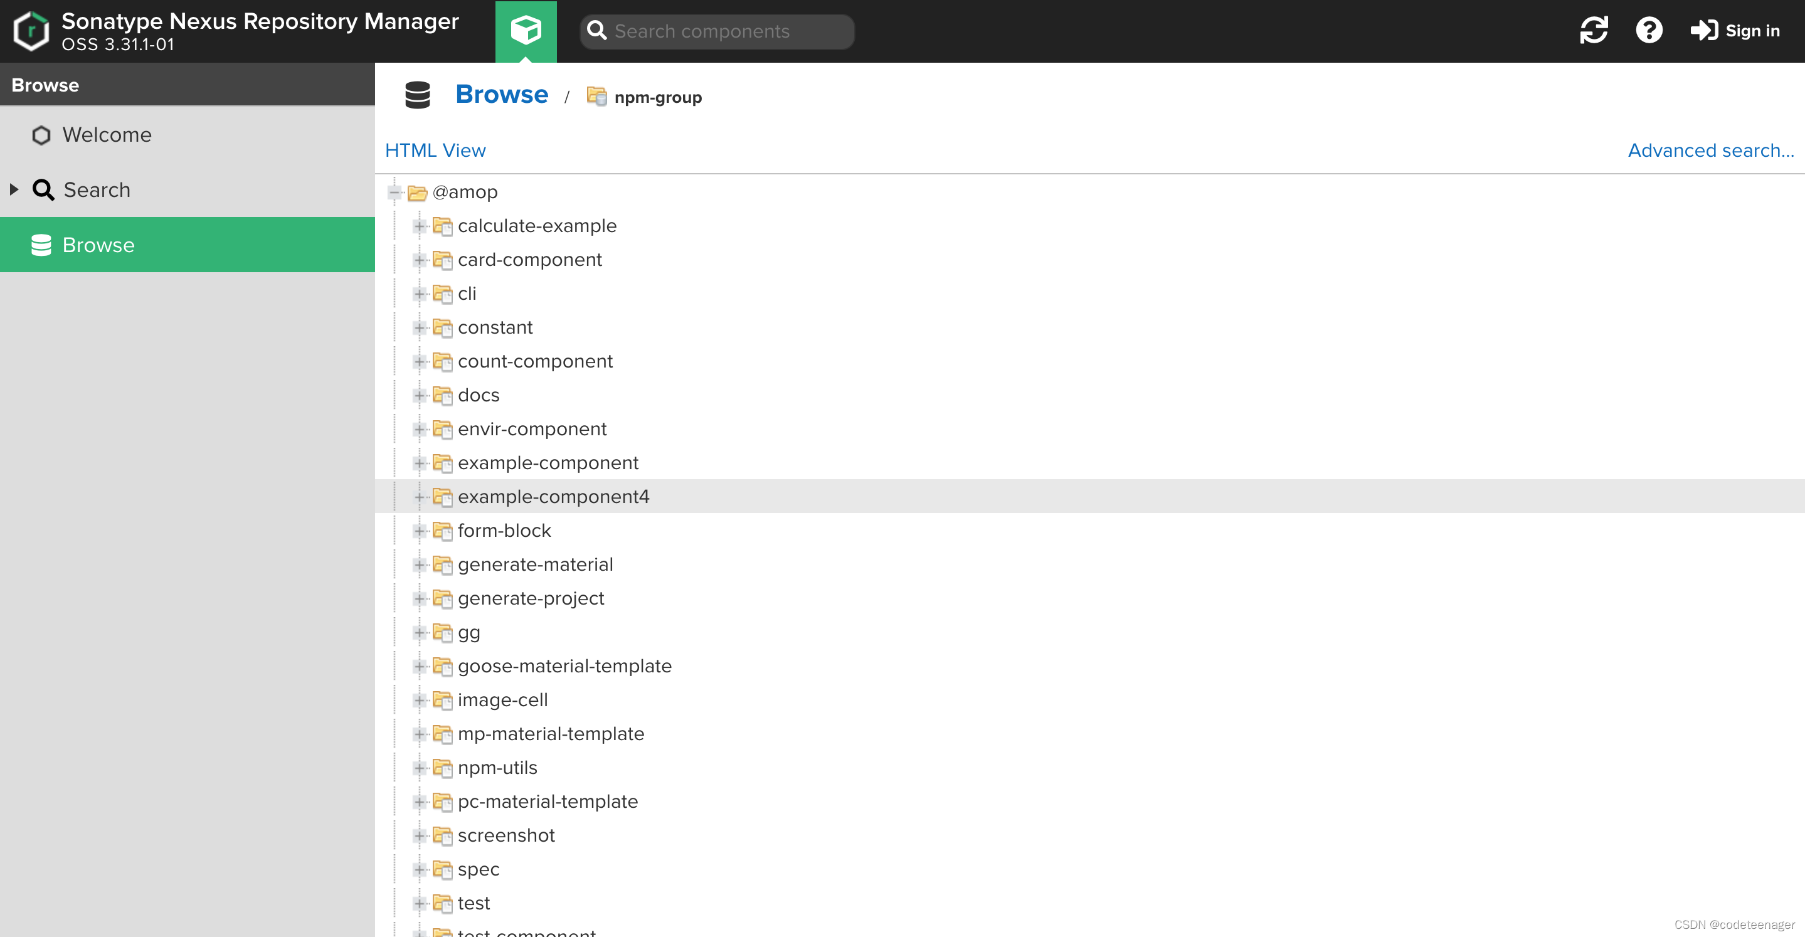Screen dimensions: 1805x937
Task: Open the Advanced search link
Action: 1710,150
